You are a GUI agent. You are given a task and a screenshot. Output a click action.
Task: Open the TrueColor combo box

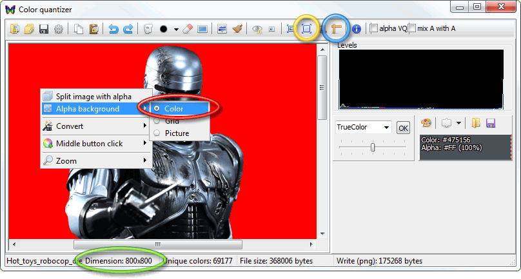(364, 127)
